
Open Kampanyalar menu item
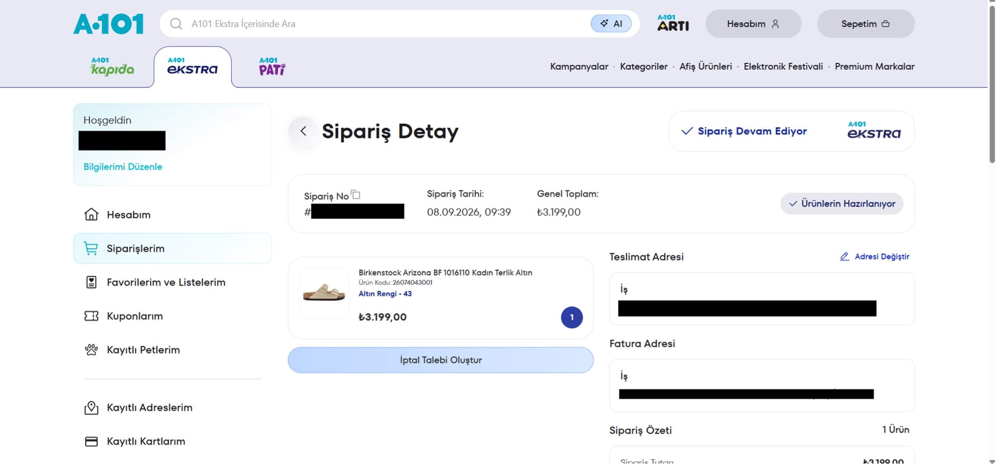[x=579, y=66]
